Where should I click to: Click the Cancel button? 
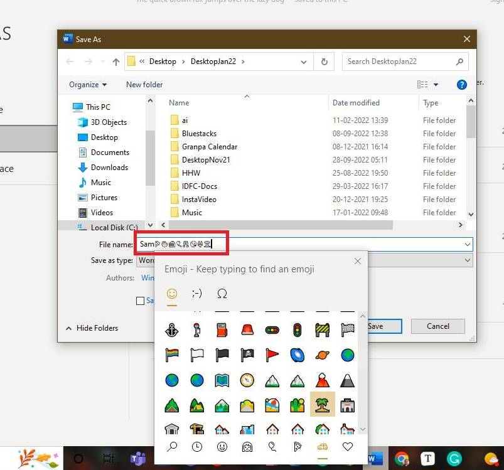(437, 326)
